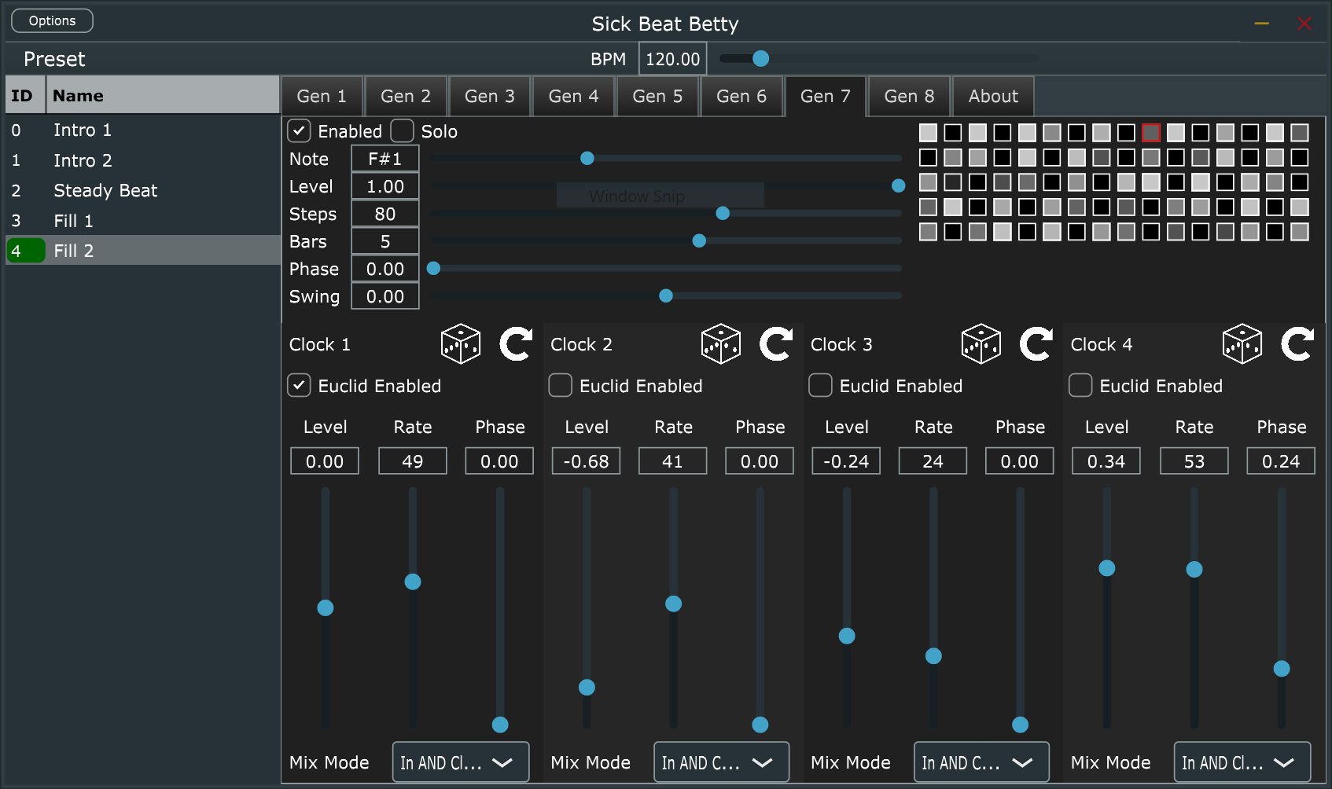Viewport: 1332px width, 789px height.
Task: Close the Sick Beat Betty window
Action: click(1304, 24)
